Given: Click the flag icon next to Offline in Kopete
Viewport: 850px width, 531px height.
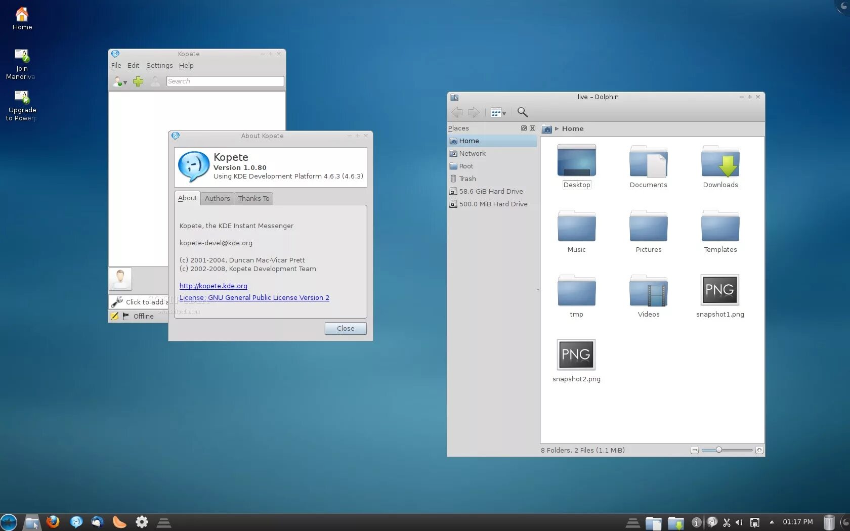Looking at the screenshot, I should click(126, 316).
